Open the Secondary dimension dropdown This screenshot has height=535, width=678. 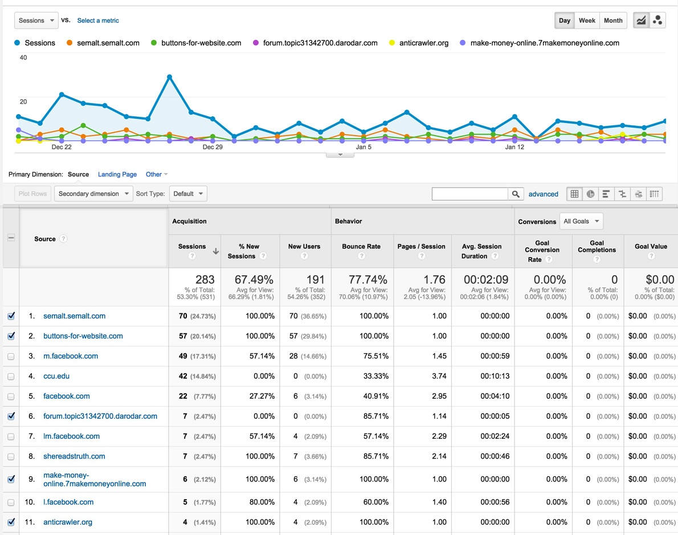[x=93, y=194]
